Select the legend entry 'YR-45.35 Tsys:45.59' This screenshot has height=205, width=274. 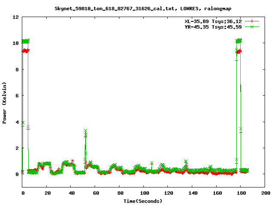213,27
